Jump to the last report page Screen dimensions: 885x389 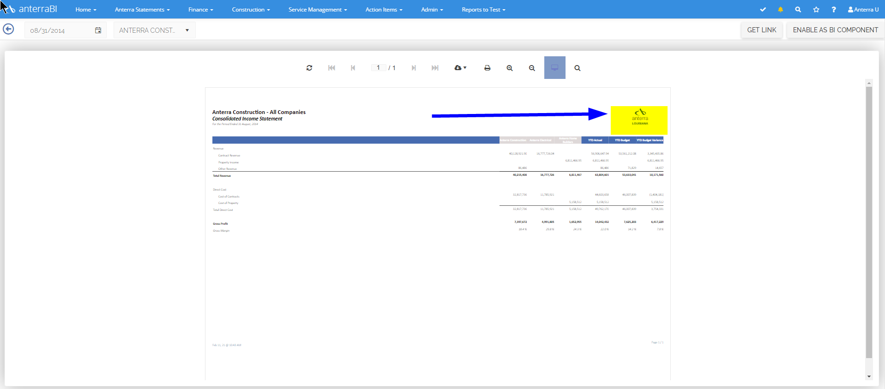tap(435, 68)
